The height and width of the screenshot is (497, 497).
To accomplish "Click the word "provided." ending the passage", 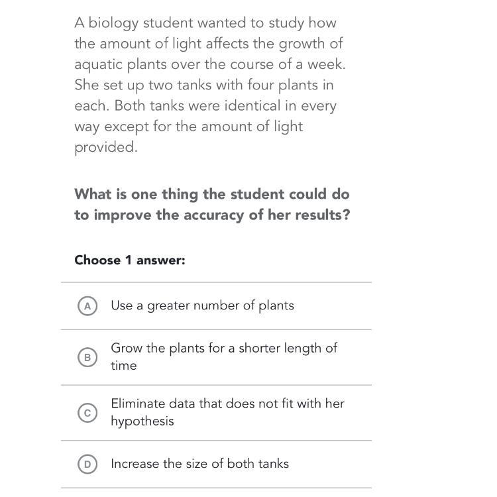I will [105, 147].
